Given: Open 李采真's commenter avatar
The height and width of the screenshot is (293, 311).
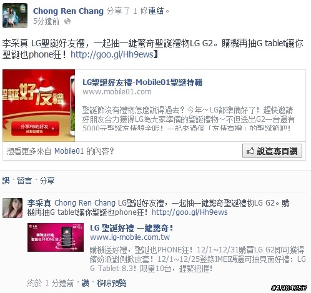Looking at the screenshot, I should point(12,208).
